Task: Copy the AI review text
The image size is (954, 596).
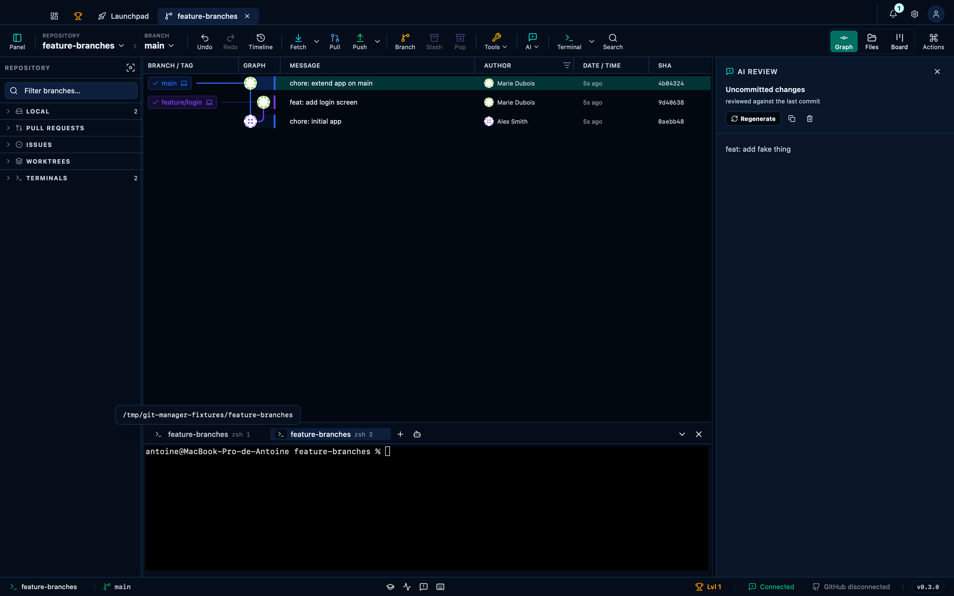Action: pyautogui.click(x=792, y=119)
